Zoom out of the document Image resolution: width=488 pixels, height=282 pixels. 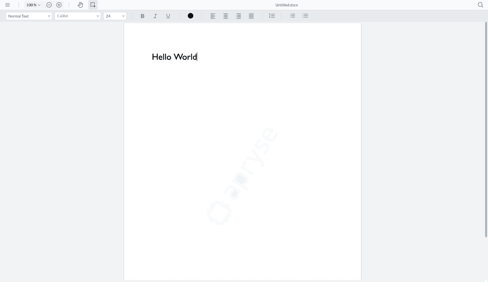click(x=49, y=5)
